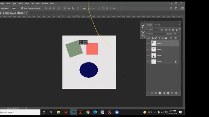
Task: Lock transparent pixels icon in Layers panel
Action: pyautogui.click(x=153, y=38)
